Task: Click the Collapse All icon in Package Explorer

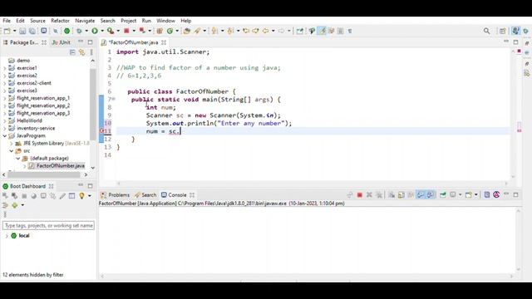Action: pos(72,52)
